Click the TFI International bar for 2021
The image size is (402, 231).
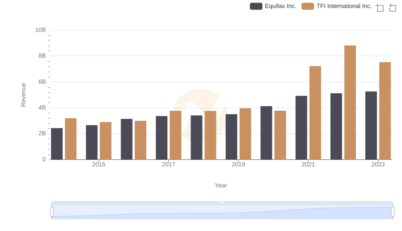pos(315,113)
